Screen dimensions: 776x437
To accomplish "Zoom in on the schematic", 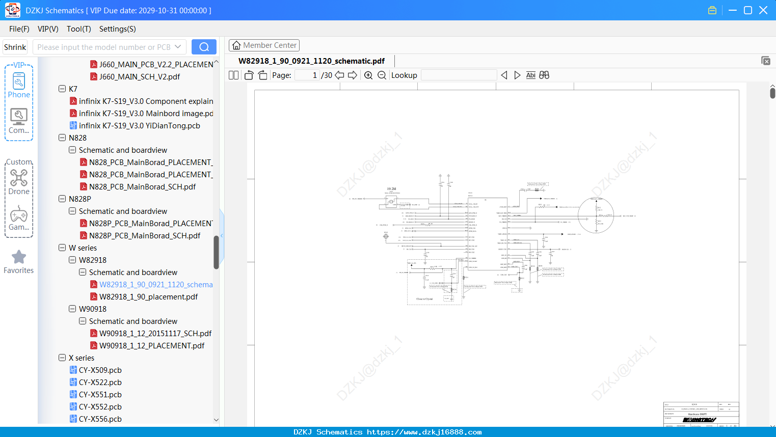I will pyautogui.click(x=368, y=75).
